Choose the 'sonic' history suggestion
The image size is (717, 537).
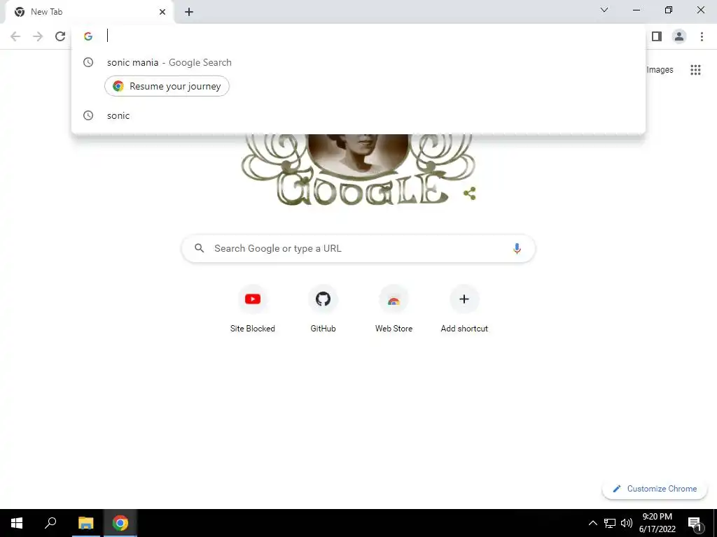[x=358, y=115]
